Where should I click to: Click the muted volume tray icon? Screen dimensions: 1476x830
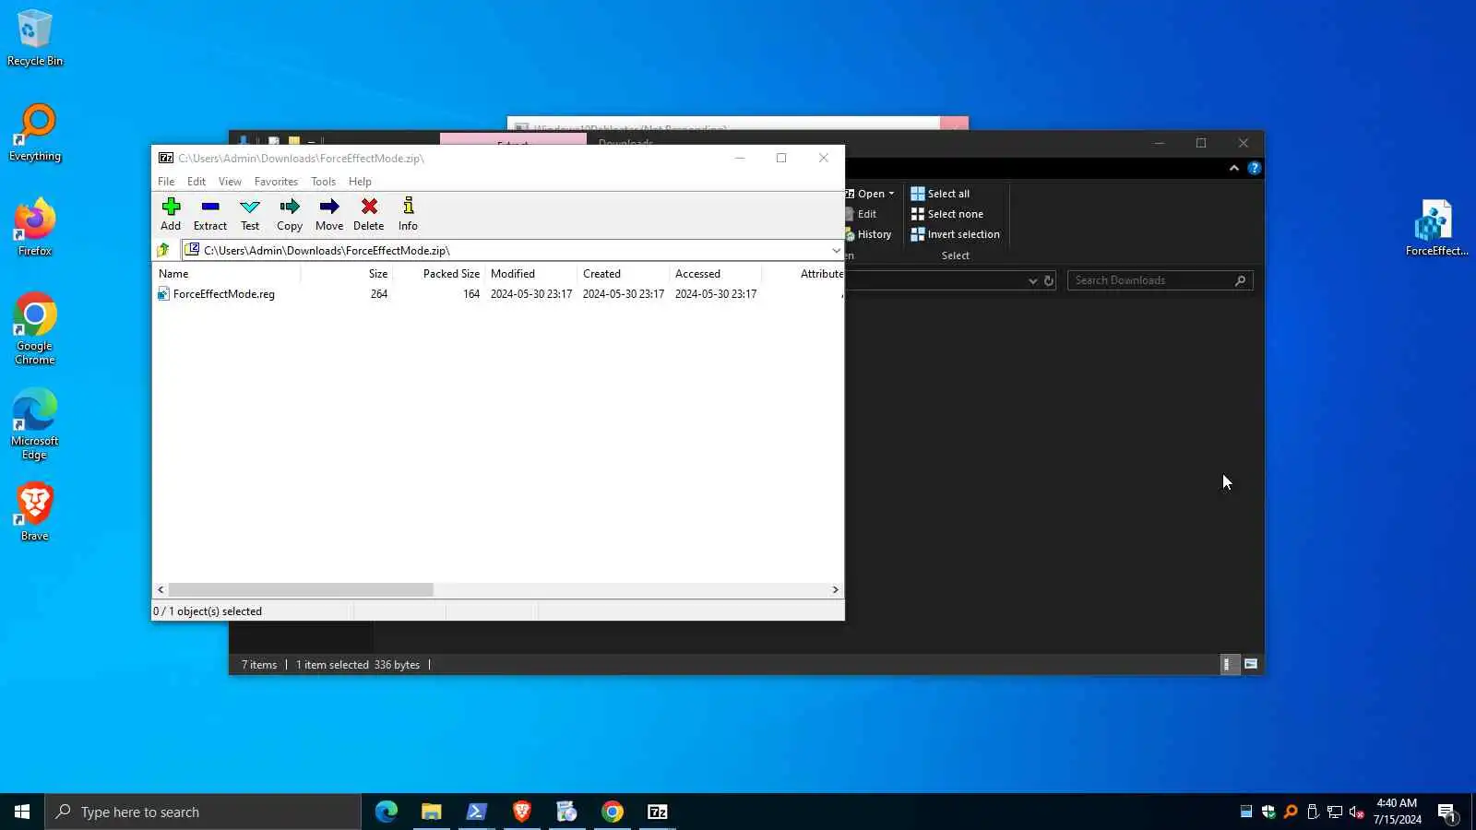point(1357,812)
